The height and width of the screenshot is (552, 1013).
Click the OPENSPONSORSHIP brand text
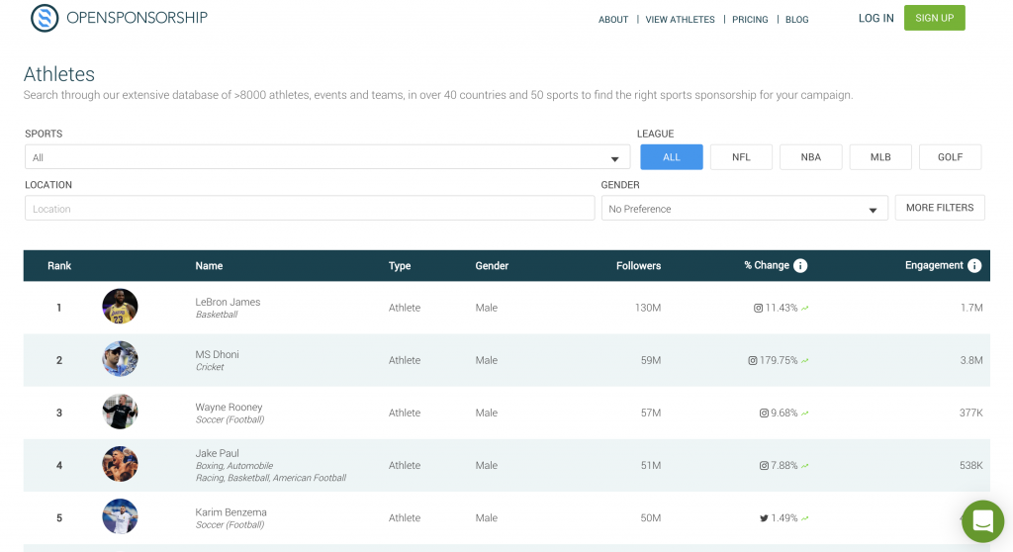137,18
